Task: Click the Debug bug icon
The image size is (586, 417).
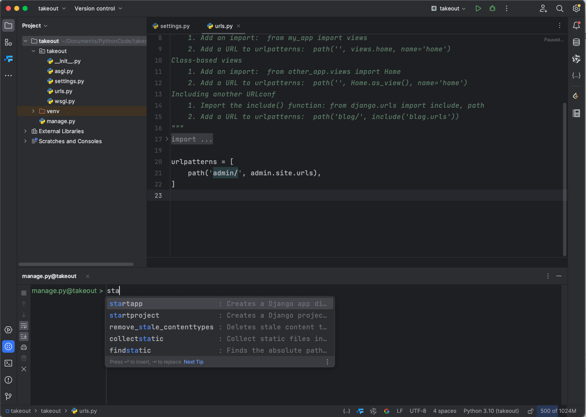Action: [x=492, y=8]
